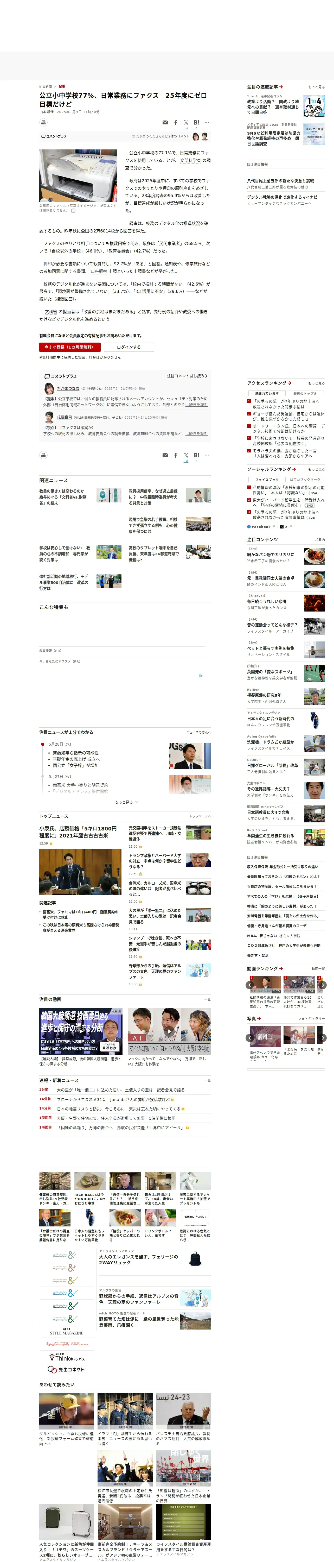Click the 記事 breadcrumb item
Image resolution: width=334 pixels, height=1562 pixels.
coord(62,87)
